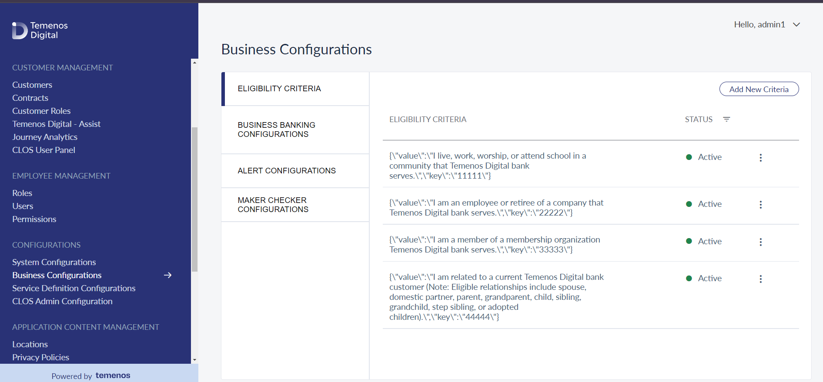Open options menu for criteria key 44444
The image size is (823, 382).
click(x=760, y=279)
